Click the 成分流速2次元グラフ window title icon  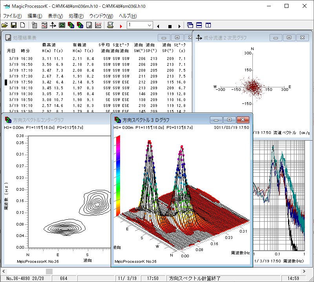tap(199, 38)
